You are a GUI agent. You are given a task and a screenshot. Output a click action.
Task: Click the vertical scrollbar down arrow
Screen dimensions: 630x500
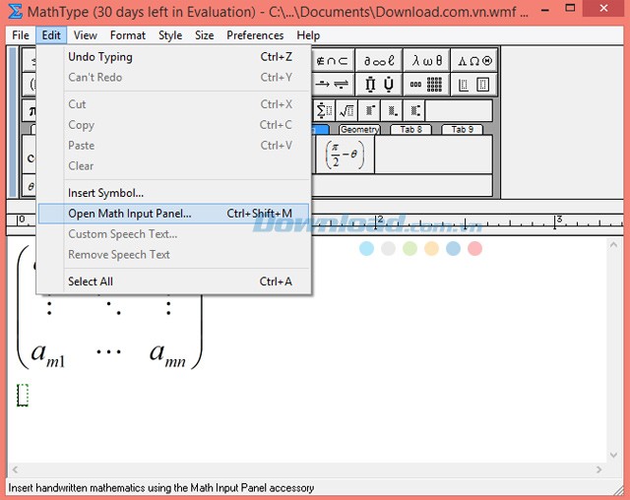613,455
